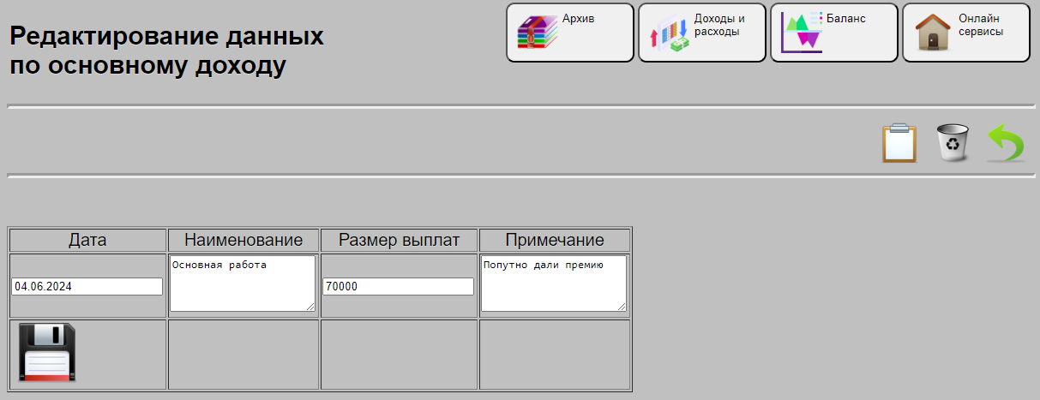The height and width of the screenshot is (400, 1040).
Task: Click the Дата column header
Action: [87, 240]
